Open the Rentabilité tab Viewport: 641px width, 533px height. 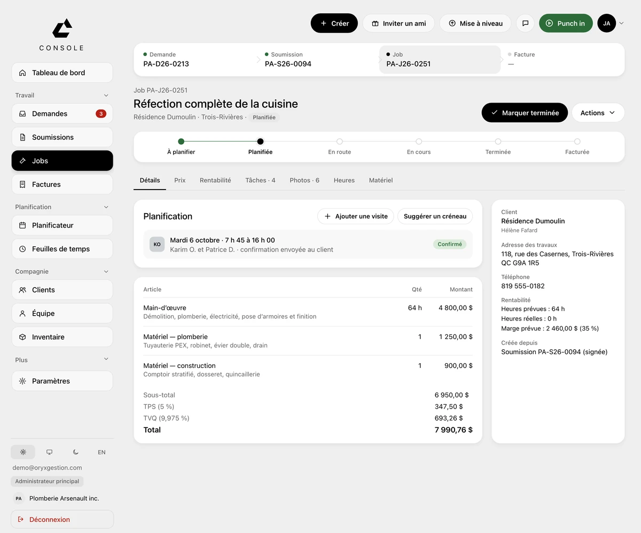pyautogui.click(x=215, y=181)
